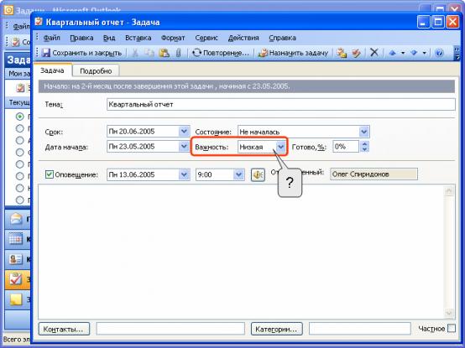The height and width of the screenshot is (348, 465).
Task: Open the Сервис menu
Action: point(206,38)
